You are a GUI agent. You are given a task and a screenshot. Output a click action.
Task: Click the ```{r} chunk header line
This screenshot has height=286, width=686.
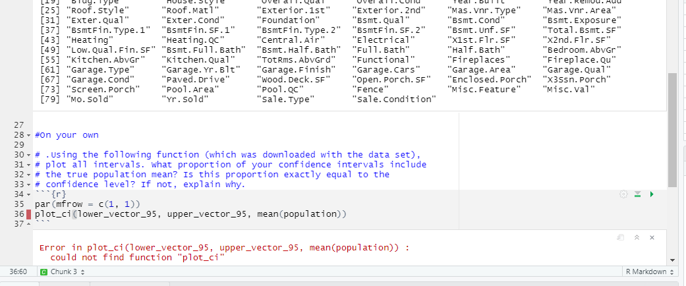(50, 194)
